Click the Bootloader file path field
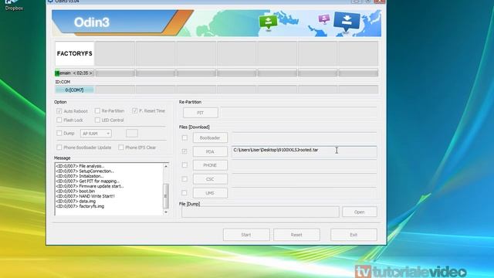The width and height of the screenshot is (494, 278). point(304,137)
